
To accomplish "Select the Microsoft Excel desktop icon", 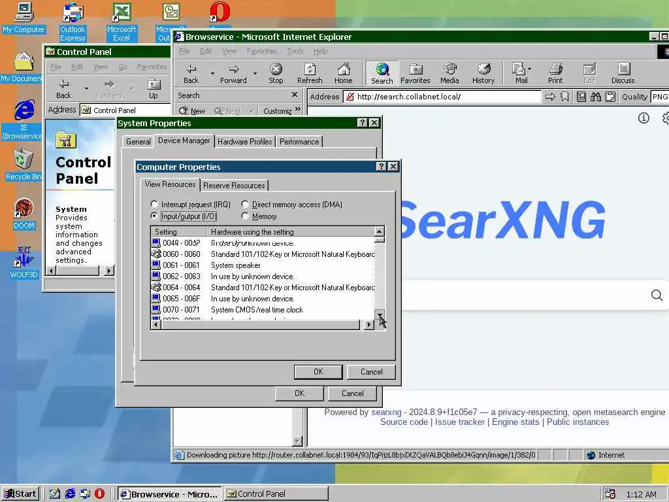I will click(x=121, y=22).
